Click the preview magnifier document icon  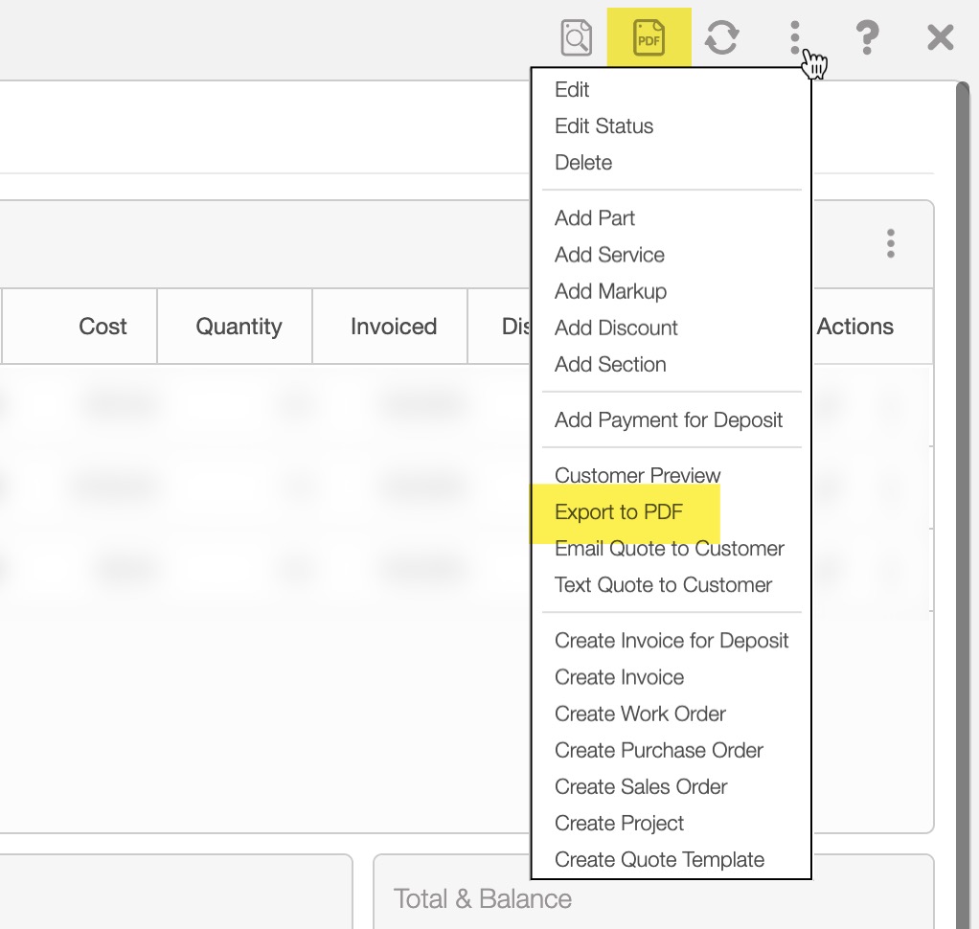click(x=576, y=38)
